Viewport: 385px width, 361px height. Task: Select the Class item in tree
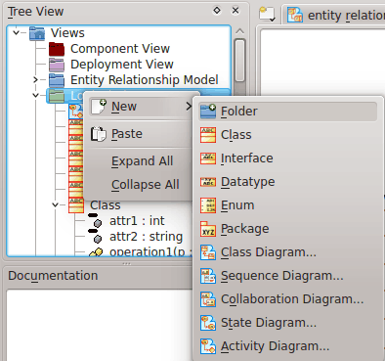(x=106, y=205)
